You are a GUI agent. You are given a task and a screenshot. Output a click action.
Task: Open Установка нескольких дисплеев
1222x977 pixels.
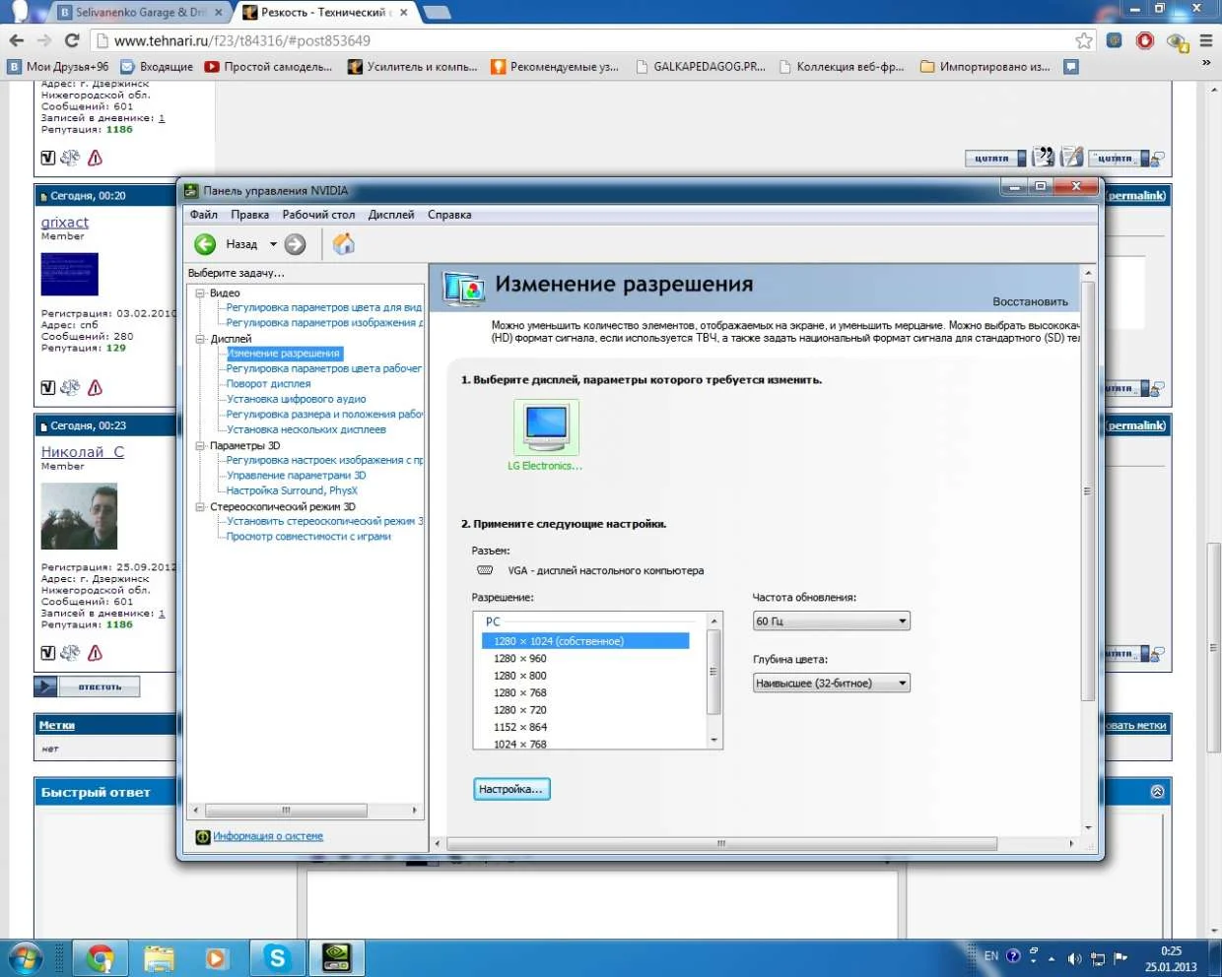coord(305,429)
